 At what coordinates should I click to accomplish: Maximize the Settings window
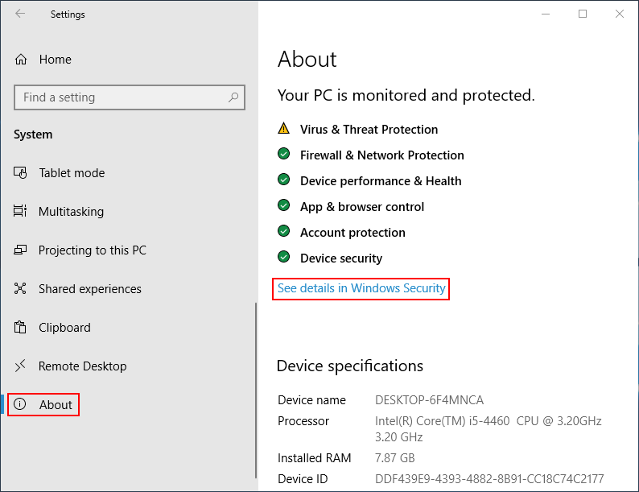[583, 14]
